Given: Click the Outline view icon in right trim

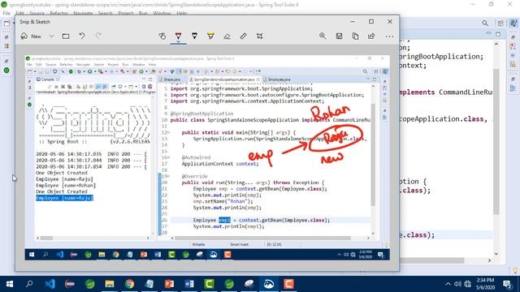Looking at the screenshot, I should (513, 88).
